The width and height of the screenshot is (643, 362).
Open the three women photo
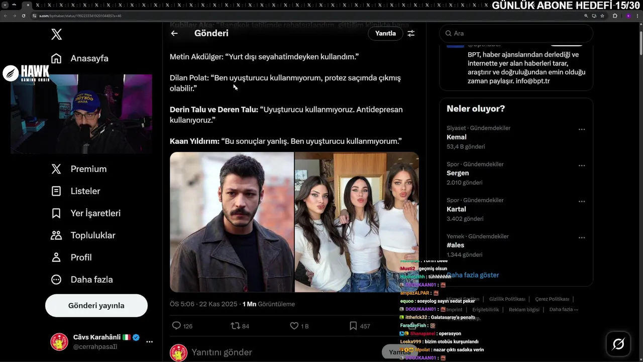(x=357, y=222)
